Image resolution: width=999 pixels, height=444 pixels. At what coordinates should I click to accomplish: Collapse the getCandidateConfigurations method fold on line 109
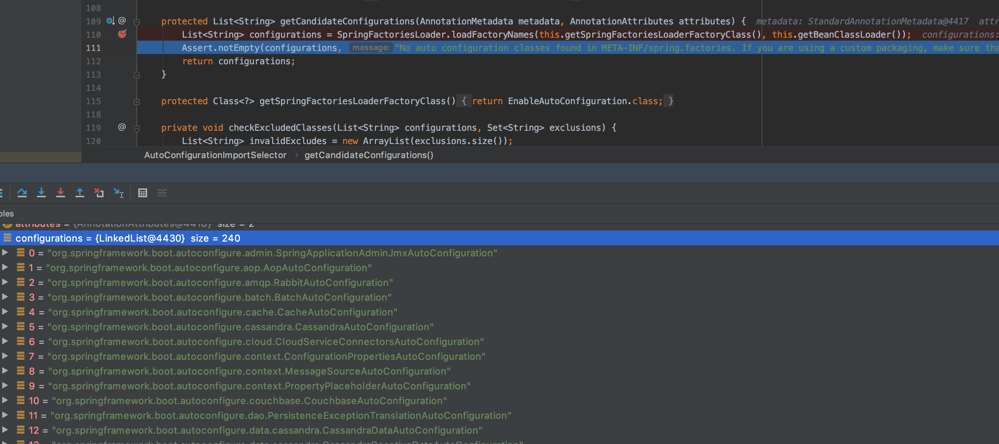[x=136, y=22]
